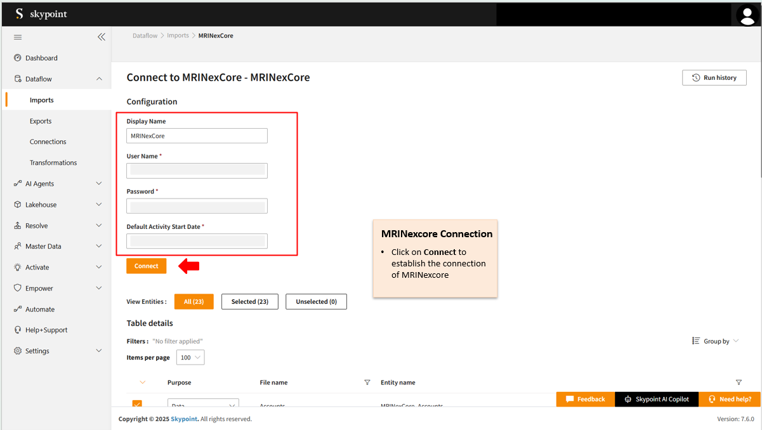Click the Default Activity Start Date field
Screen dimensions: 762x430
tap(197, 241)
